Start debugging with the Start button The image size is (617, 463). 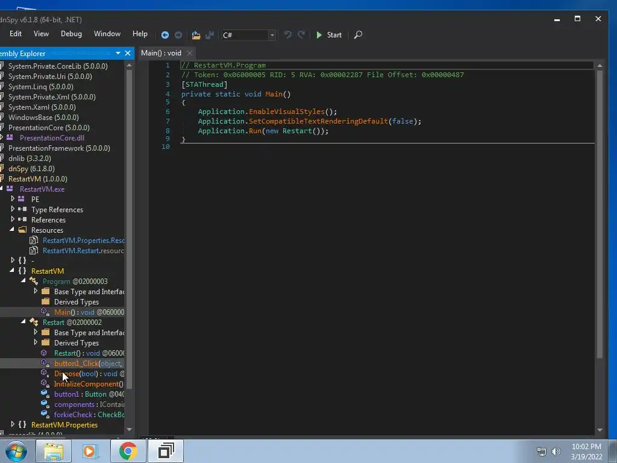pyautogui.click(x=329, y=35)
